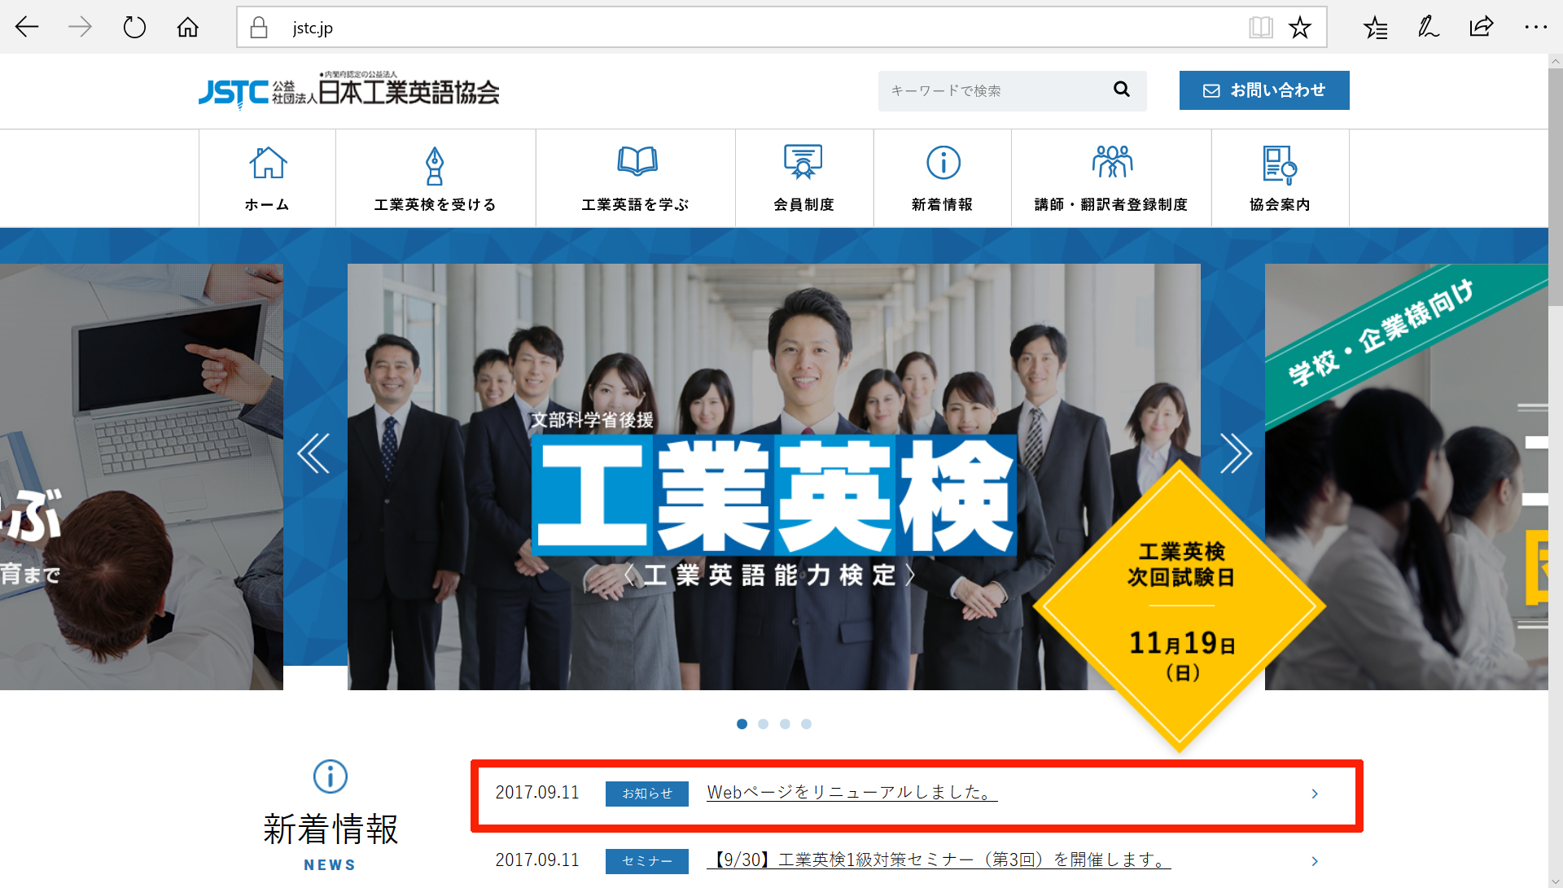Open reading view book icon
1563x888 pixels.
tap(1261, 28)
